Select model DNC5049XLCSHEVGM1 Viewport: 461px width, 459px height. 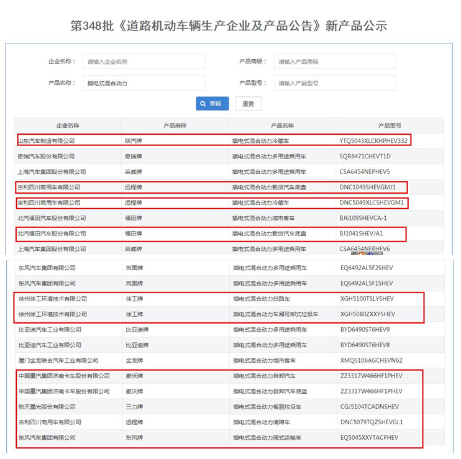pos(372,202)
